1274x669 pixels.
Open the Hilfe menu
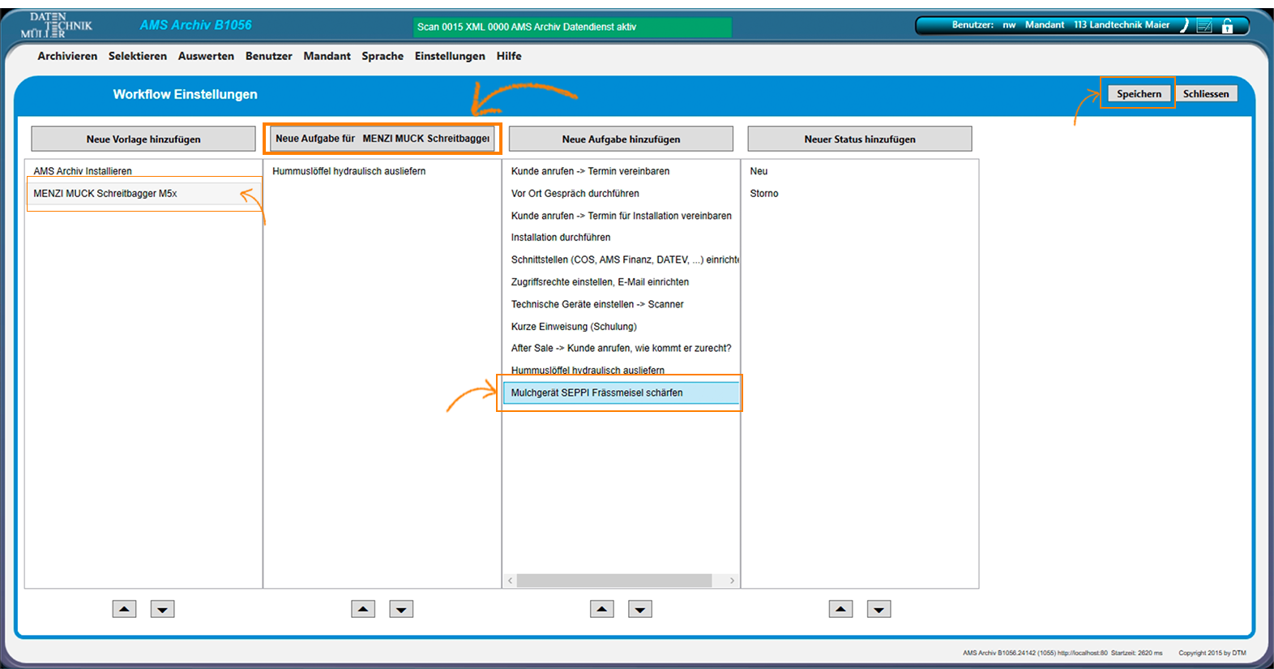(x=509, y=56)
